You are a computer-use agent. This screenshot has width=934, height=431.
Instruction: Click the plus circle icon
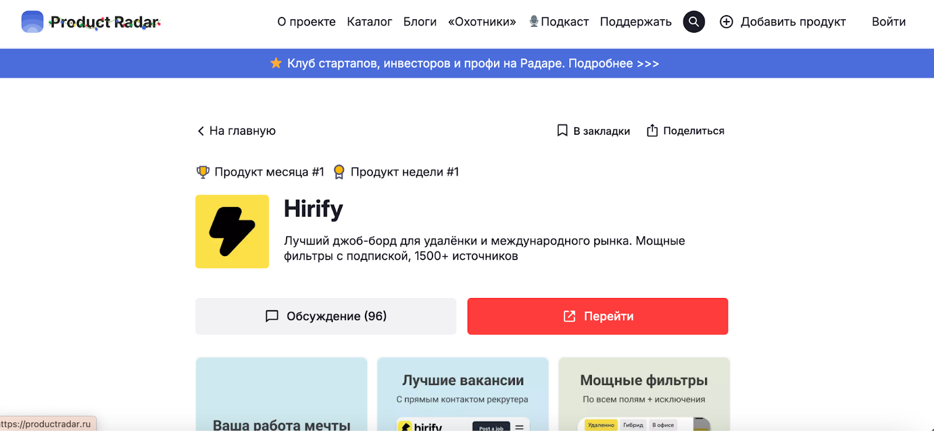726,22
